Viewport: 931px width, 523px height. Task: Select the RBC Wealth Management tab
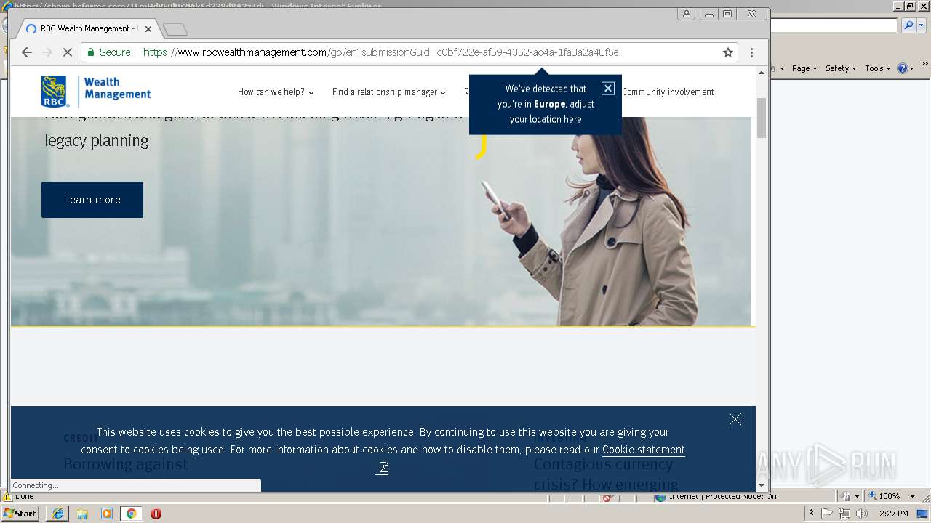click(87, 29)
